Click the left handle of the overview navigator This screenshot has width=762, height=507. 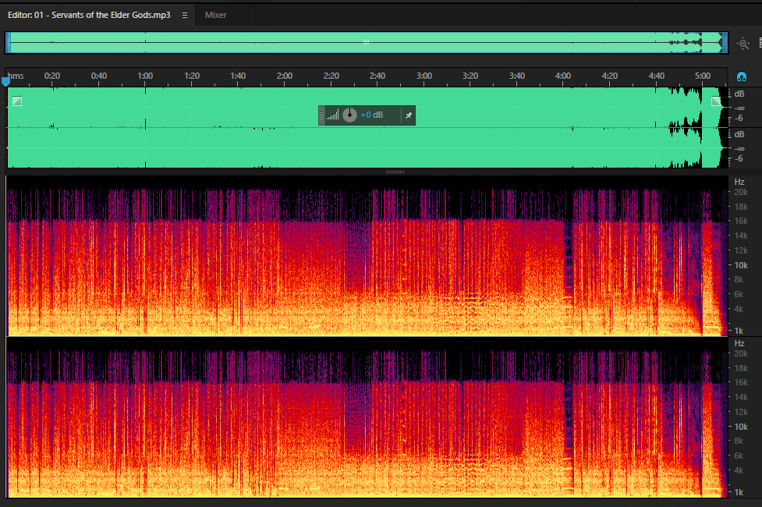pyautogui.click(x=8, y=43)
